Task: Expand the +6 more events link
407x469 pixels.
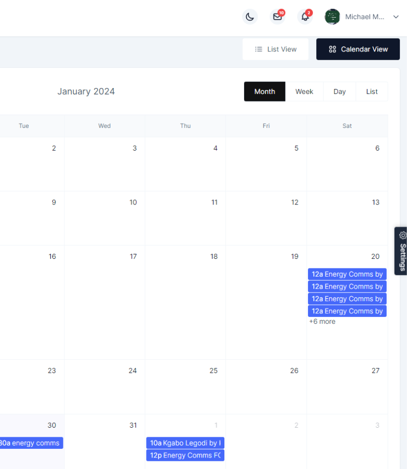Action: [322, 321]
